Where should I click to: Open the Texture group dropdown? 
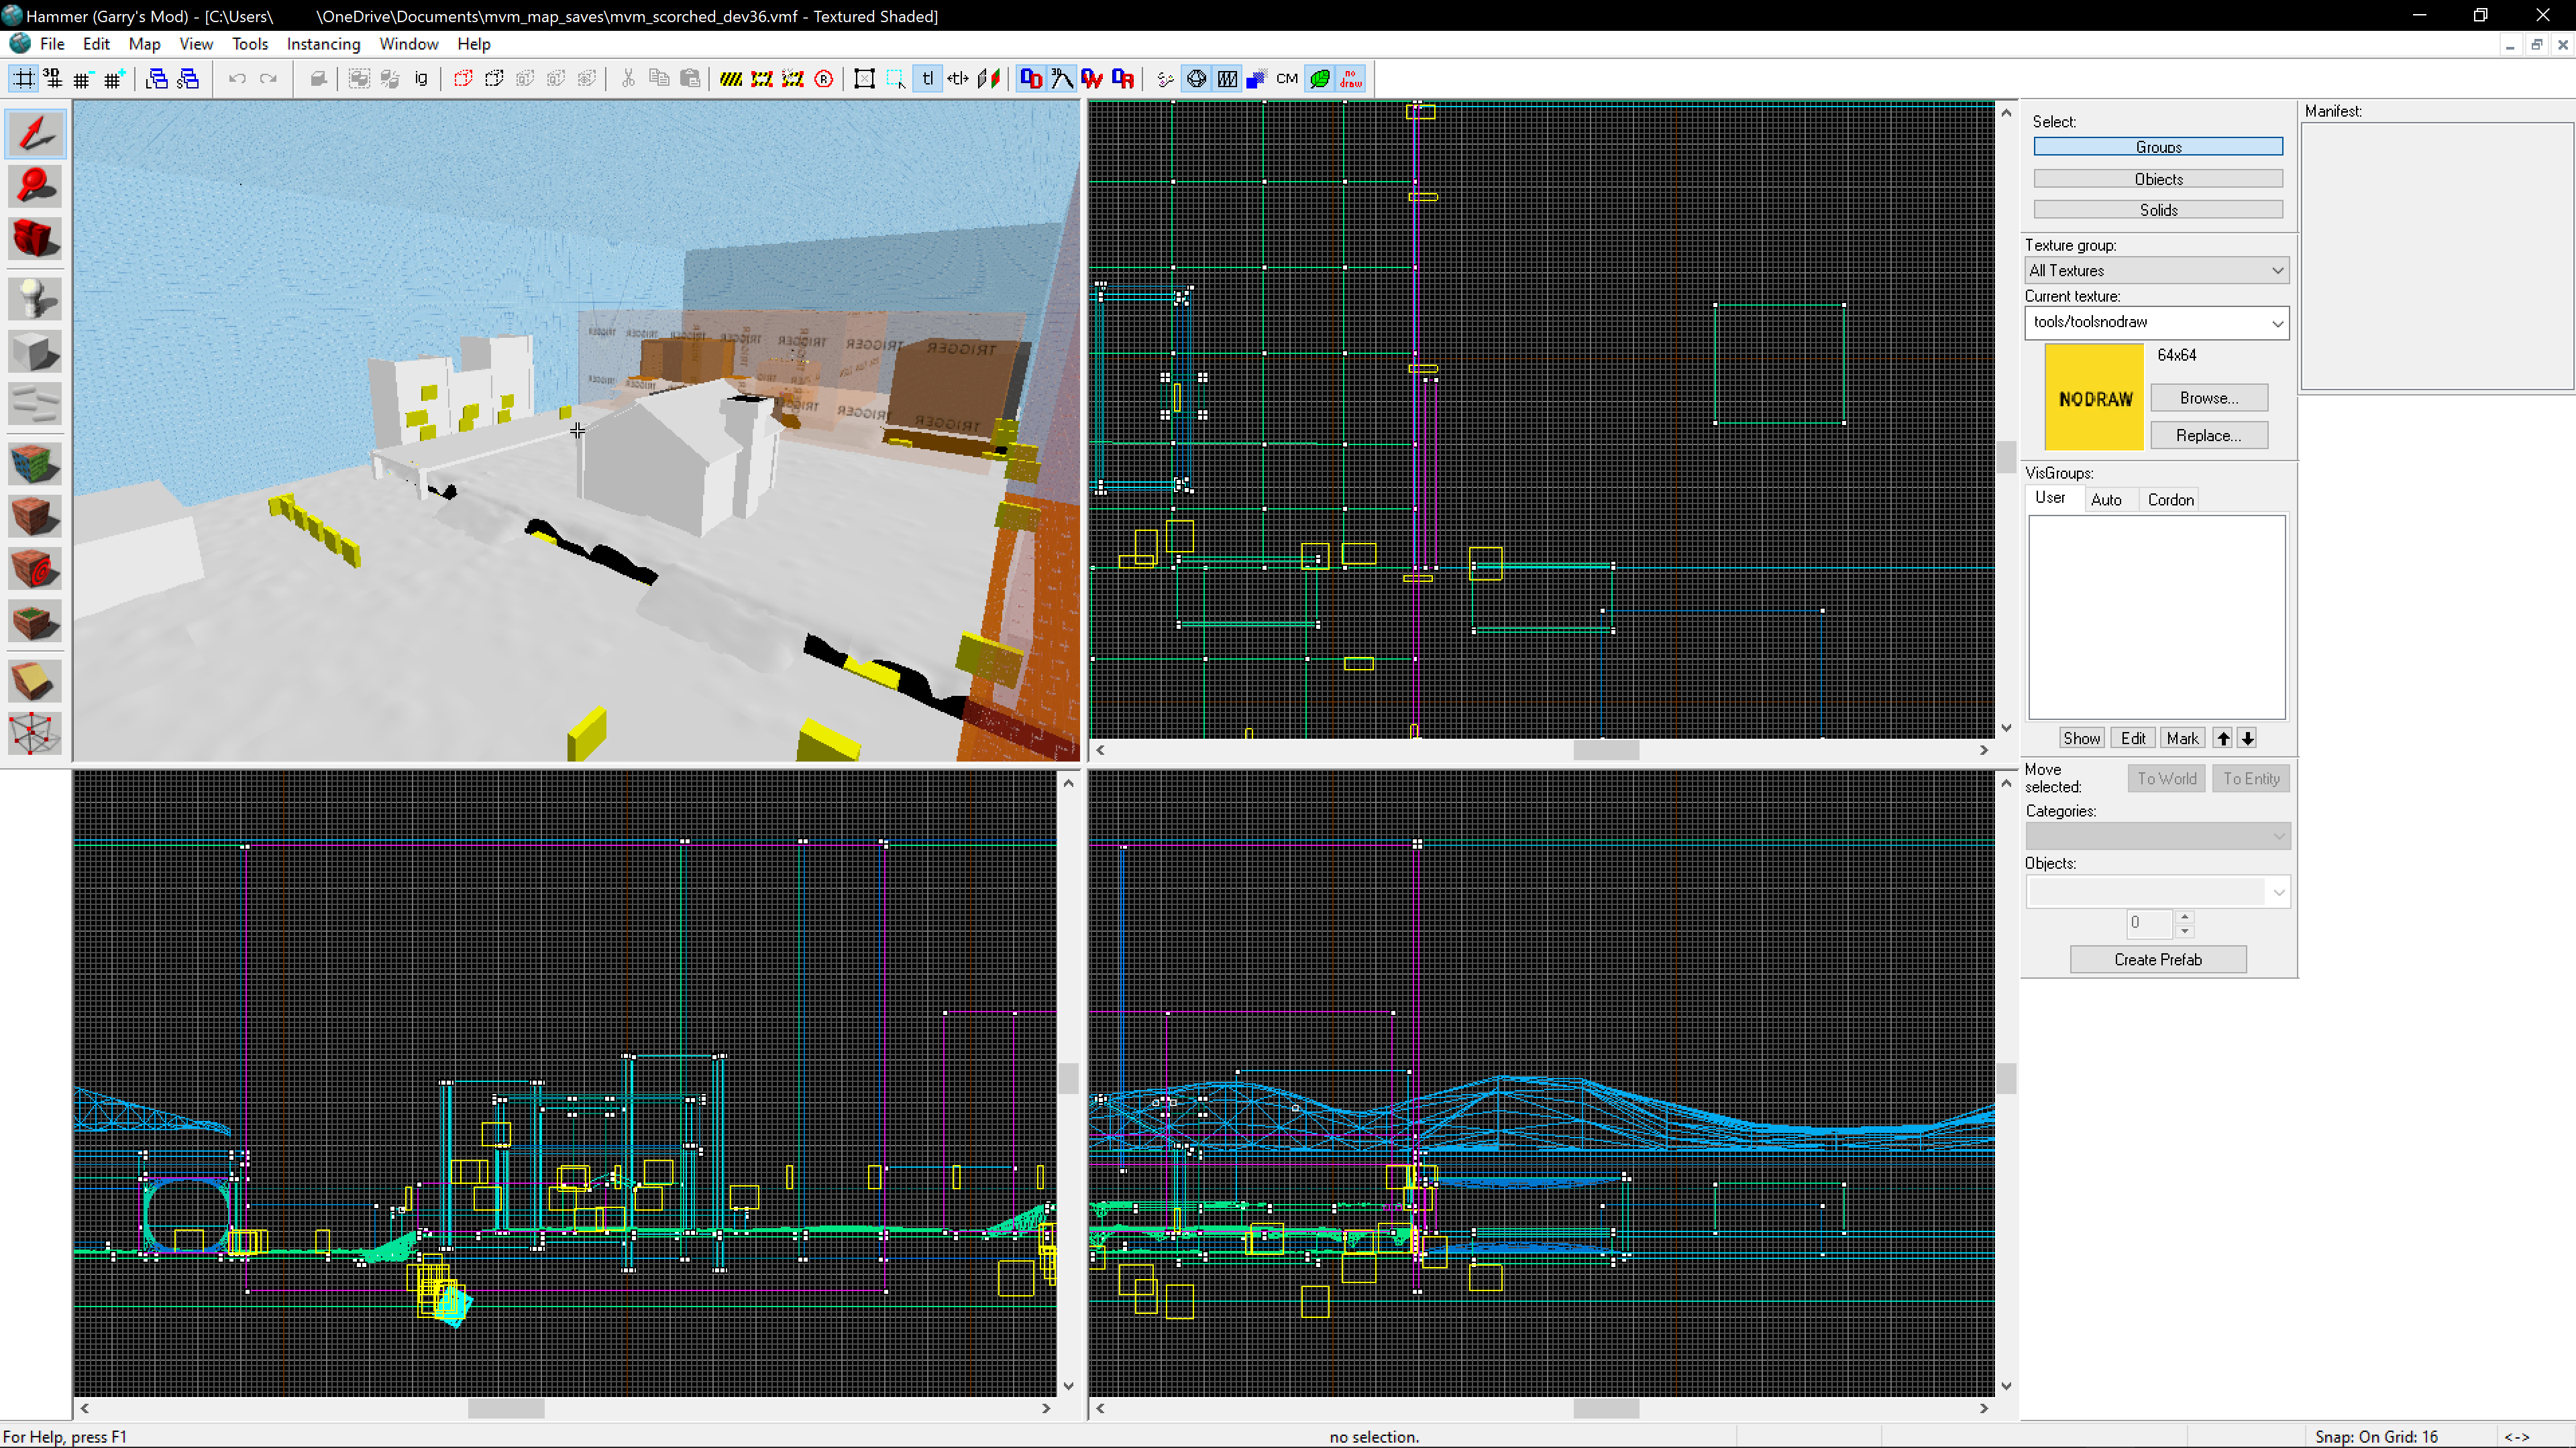(2157, 271)
